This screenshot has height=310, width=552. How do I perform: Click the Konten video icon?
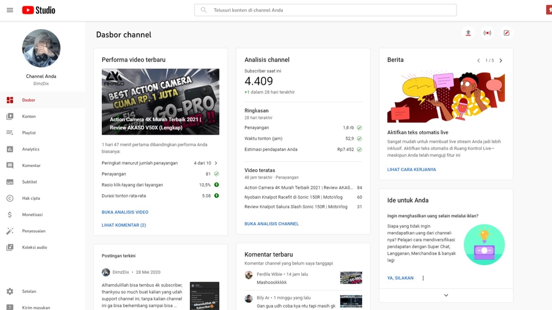[10, 117]
